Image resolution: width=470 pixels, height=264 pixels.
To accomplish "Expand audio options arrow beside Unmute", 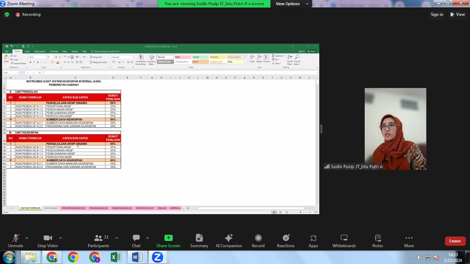I will tap(27, 238).
